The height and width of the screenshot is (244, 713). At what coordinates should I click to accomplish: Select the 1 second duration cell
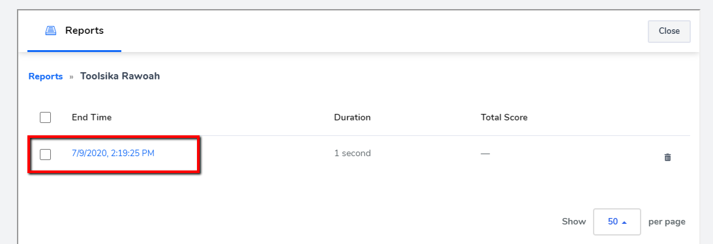[x=352, y=154]
